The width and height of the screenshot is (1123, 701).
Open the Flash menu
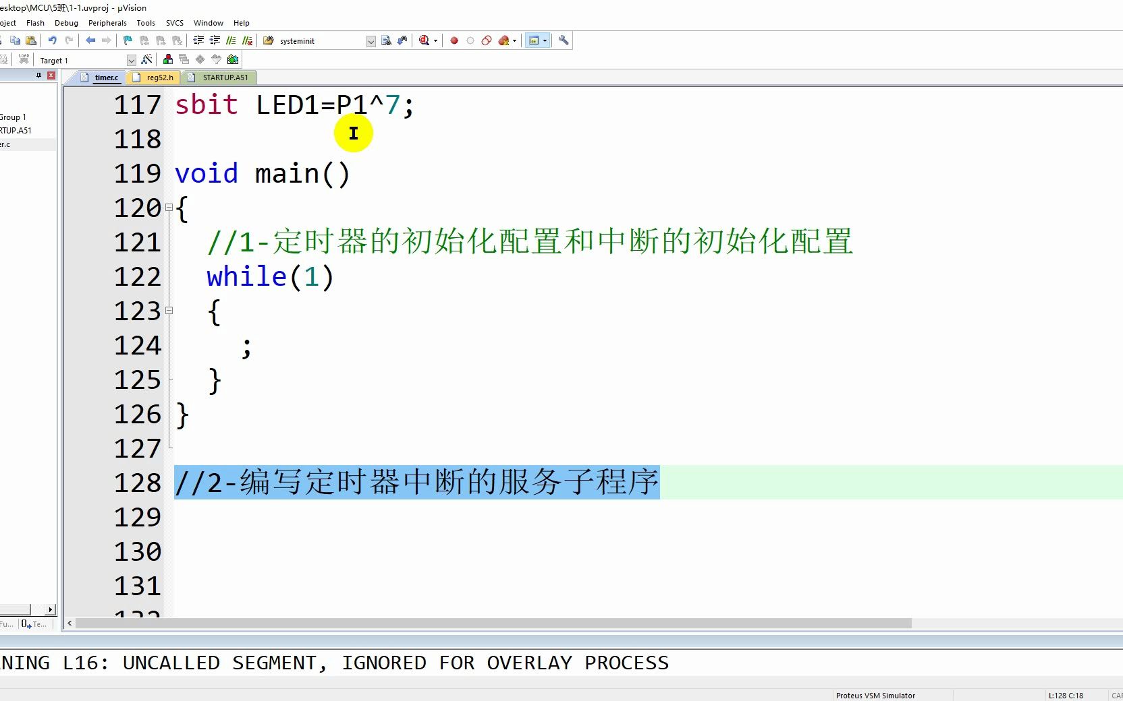35,23
